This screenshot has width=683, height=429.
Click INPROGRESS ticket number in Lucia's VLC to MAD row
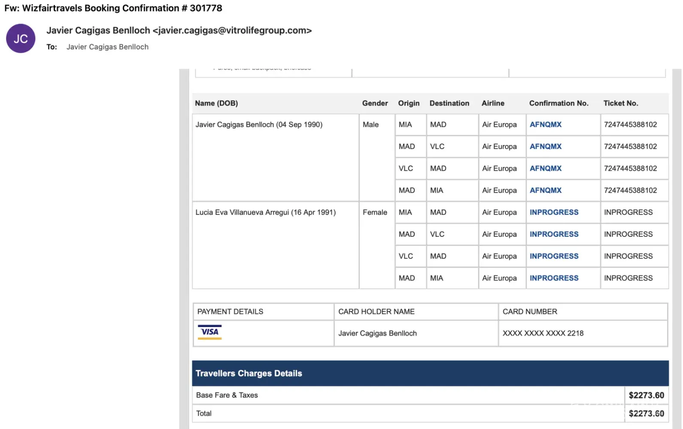(628, 256)
